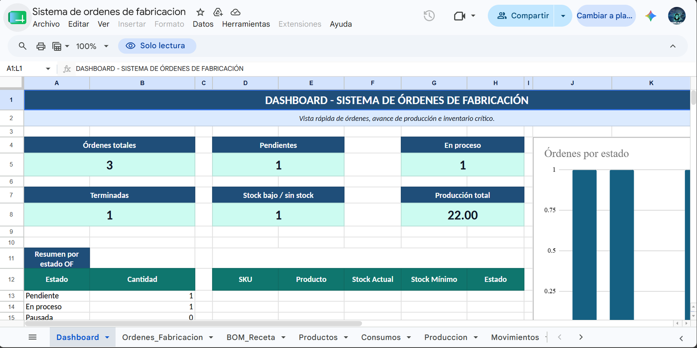
Task: Open the Dashboard tab menu arrow
Action: click(107, 338)
